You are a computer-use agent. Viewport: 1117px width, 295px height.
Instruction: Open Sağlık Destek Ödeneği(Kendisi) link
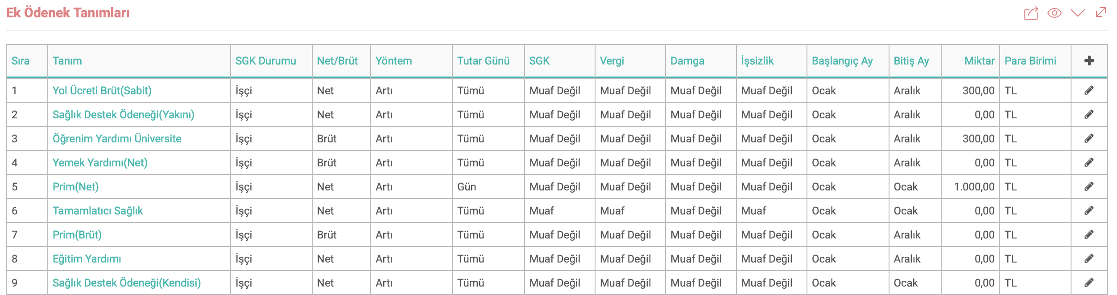(127, 283)
